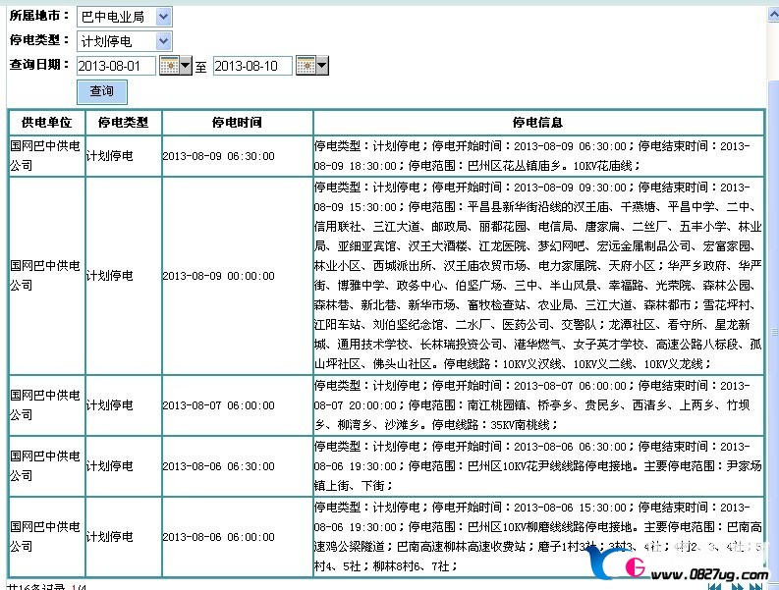Click the start date field 2013-08-01

coord(116,67)
